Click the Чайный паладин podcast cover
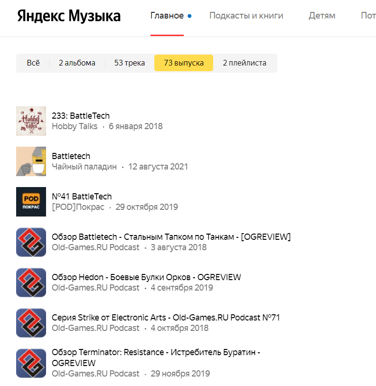Viewport: 376px width, 386px height. point(31,161)
